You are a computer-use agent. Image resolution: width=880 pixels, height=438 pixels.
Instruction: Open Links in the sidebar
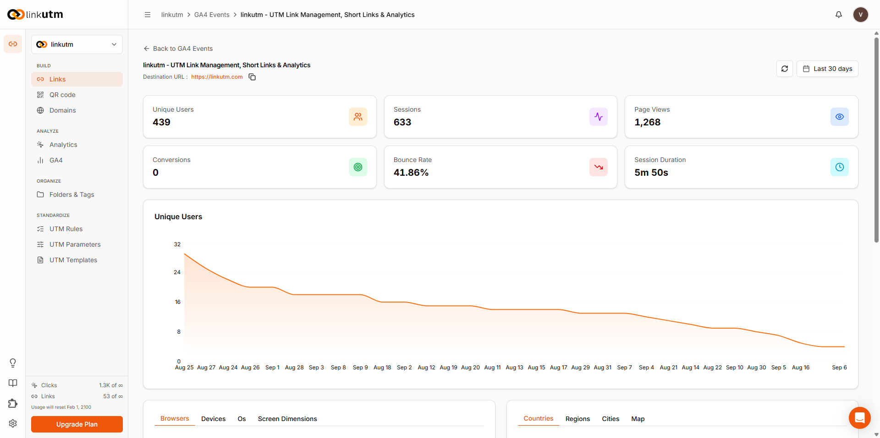[x=77, y=79]
